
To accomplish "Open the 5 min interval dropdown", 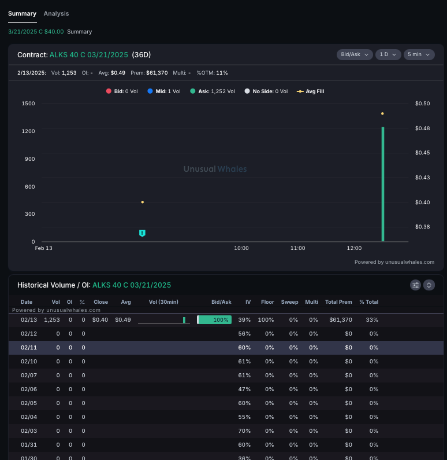I will (x=419, y=54).
